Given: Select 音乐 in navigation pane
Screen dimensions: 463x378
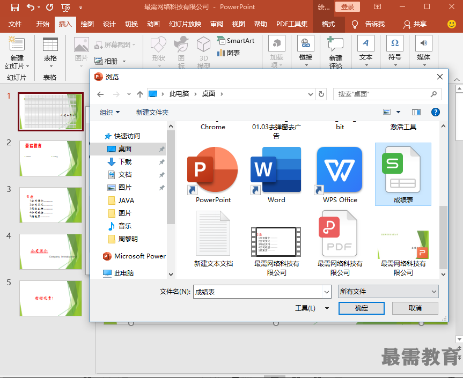Looking at the screenshot, I should [125, 226].
